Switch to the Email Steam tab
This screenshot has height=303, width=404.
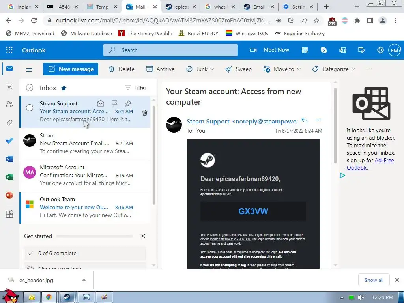coord(258,7)
